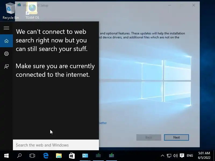
Task: Open the Action Center notifications icon
Action: [x=182, y=156]
